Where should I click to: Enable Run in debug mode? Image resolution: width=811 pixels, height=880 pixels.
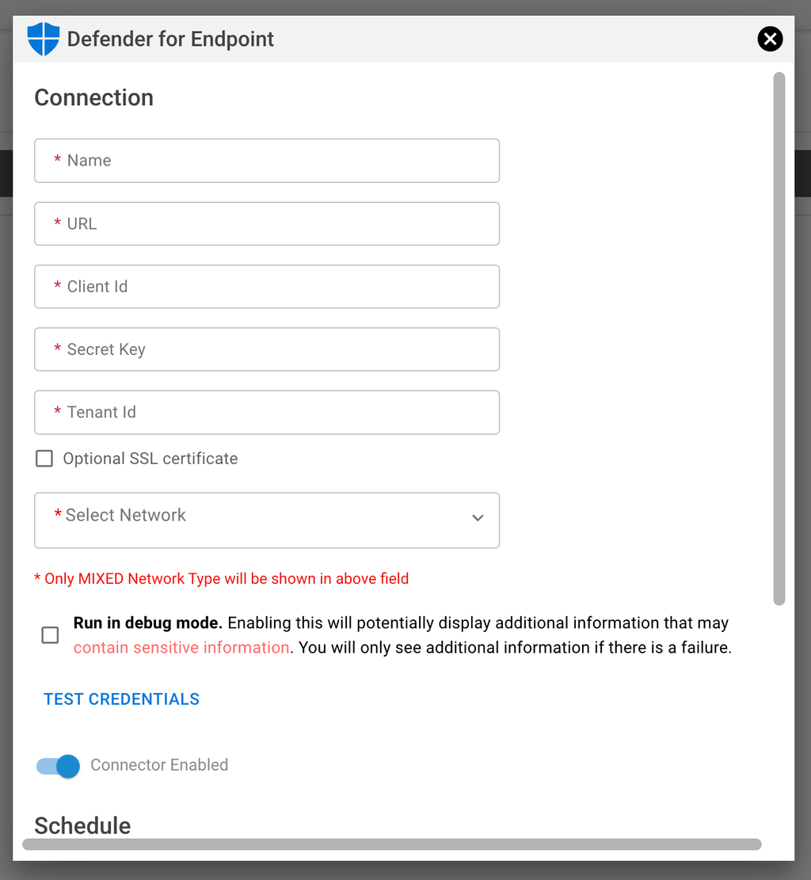49,634
